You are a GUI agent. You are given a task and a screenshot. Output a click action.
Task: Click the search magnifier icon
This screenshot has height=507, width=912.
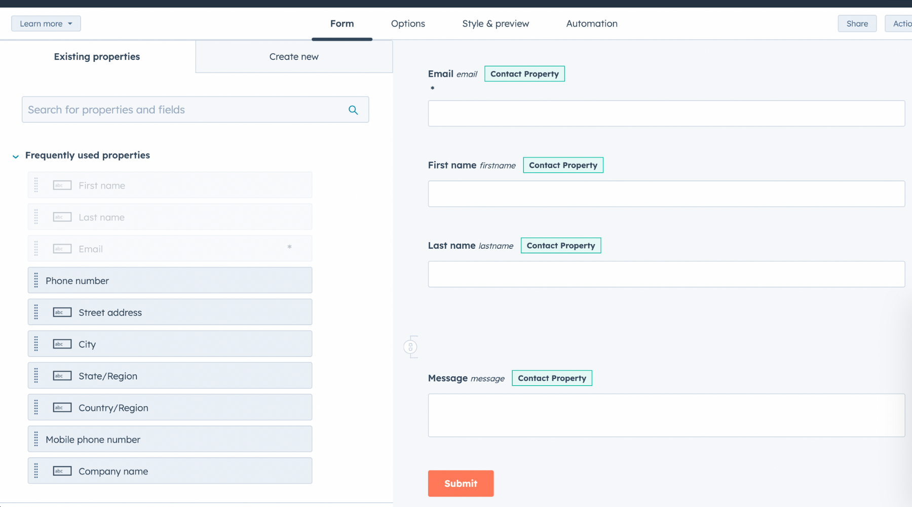(x=353, y=110)
